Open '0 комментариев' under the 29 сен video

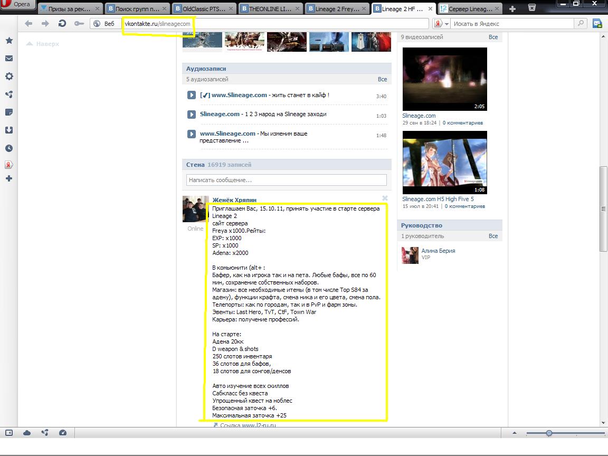tap(462, 123)
